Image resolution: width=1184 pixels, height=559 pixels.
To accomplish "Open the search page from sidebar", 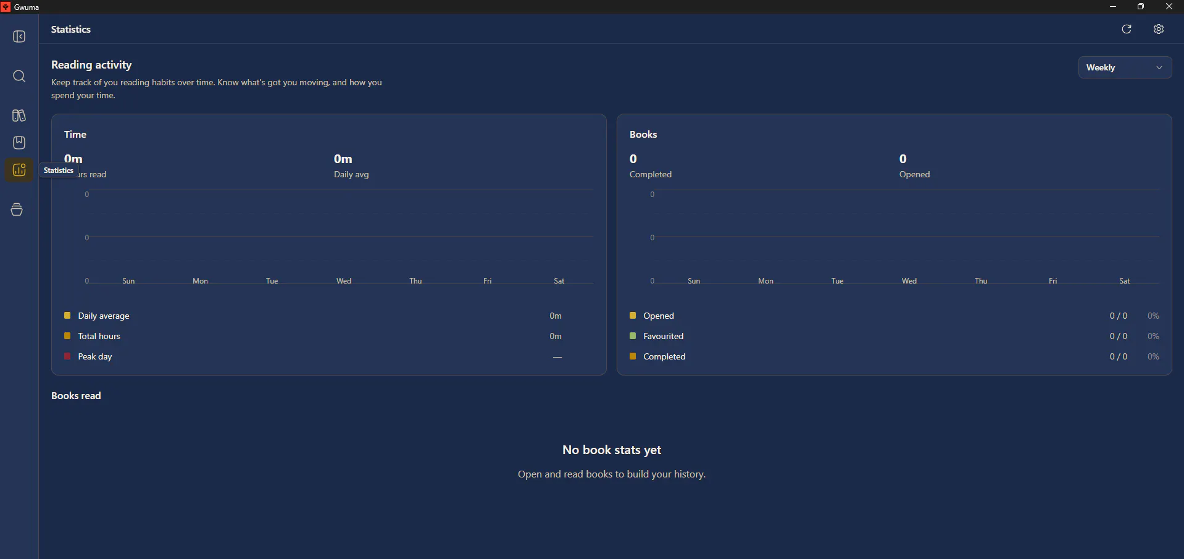I will 19,76.
